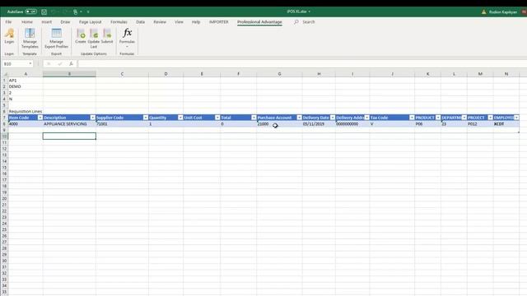
Task: Open the Unit Cost filter dropdown
Action: pyautogui.click(x=217, y=118)
